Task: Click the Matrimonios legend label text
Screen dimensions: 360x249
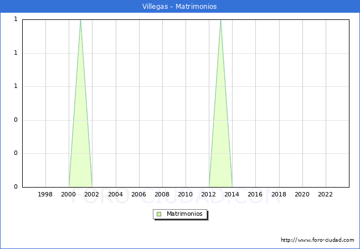Action: 185,214
